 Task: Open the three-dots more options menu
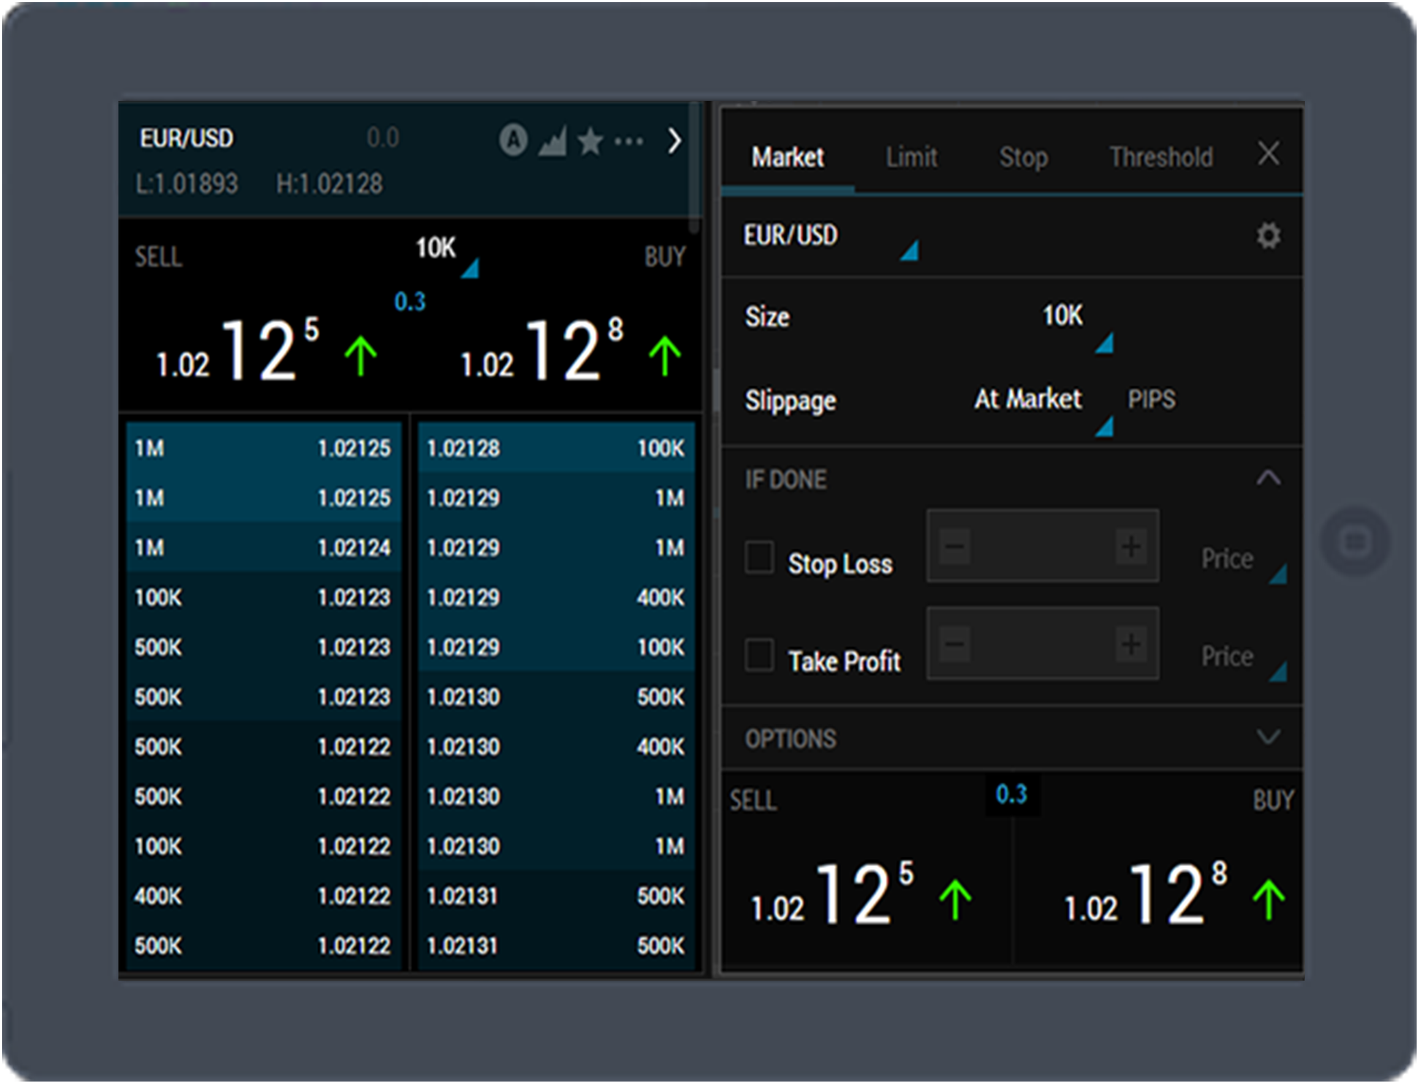[629, 140]
